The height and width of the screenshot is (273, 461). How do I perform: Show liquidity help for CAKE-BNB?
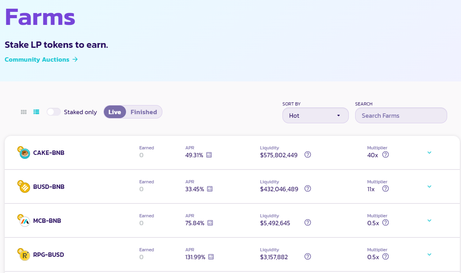point(307,155)
